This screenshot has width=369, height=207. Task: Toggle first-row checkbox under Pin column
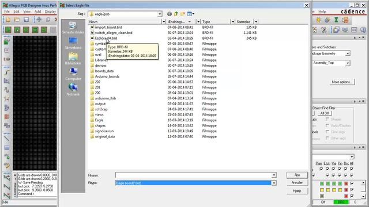(x=340, y=168)
